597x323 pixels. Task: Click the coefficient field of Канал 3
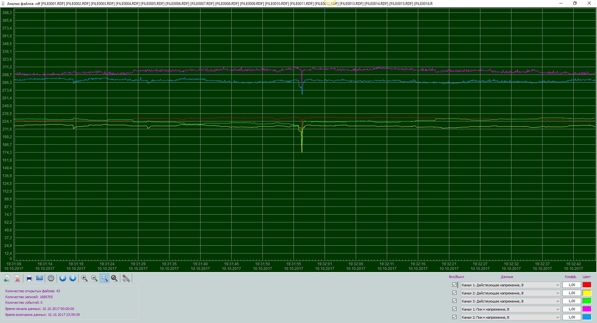572,301
